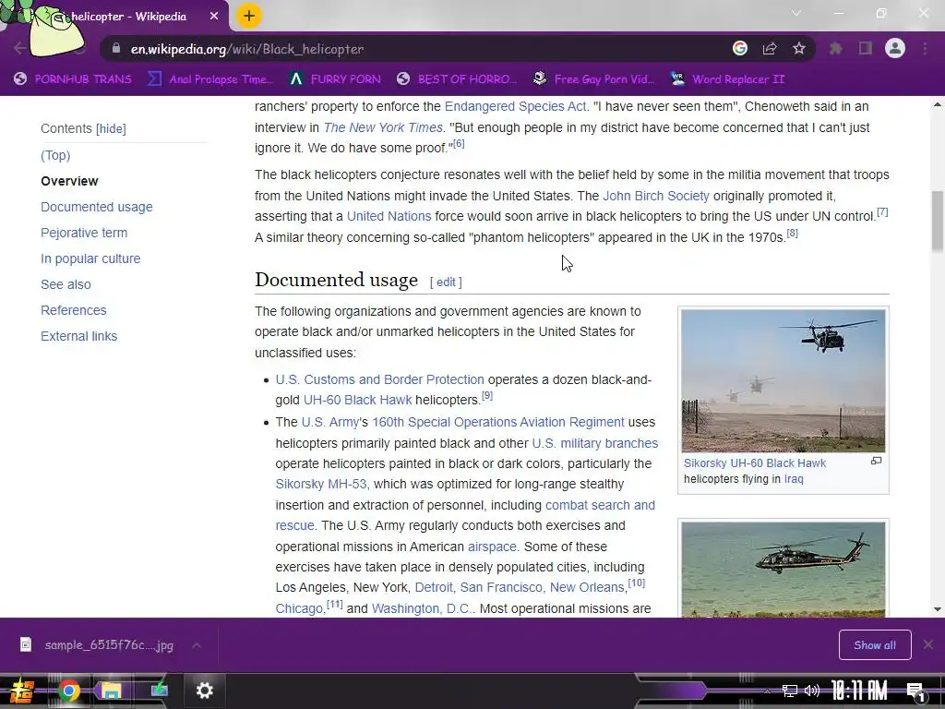
Task: Open the U.S. Army link
Action: coord(329,423)
